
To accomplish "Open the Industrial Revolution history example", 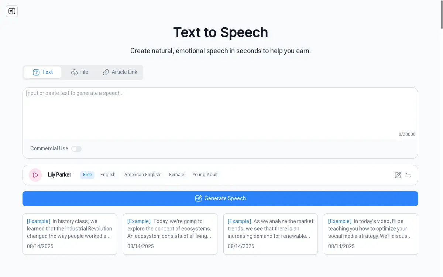I will [70, 234].
